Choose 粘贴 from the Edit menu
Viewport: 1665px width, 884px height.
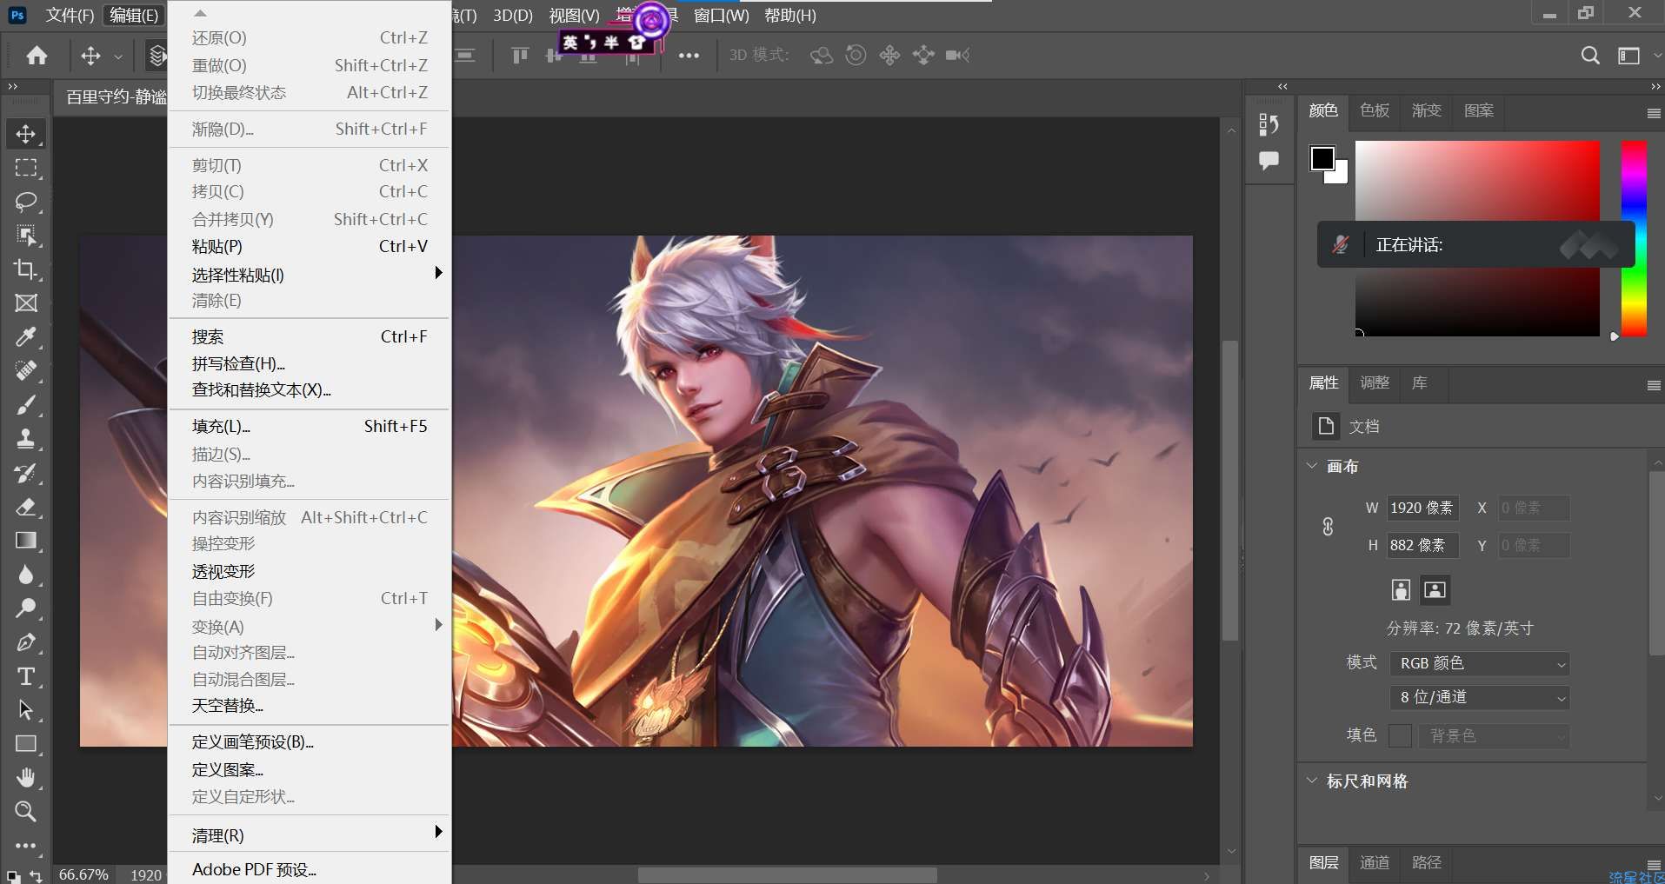tap(310, 246)
